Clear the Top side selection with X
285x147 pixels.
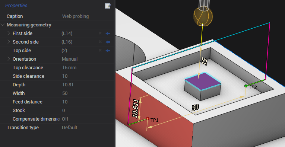pos(100,50)
